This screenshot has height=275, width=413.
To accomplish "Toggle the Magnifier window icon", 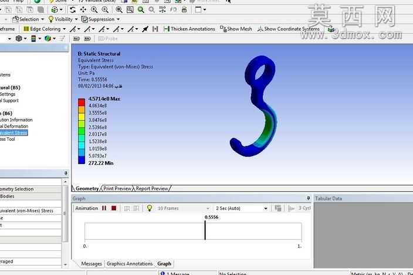I will pos(130,10).
